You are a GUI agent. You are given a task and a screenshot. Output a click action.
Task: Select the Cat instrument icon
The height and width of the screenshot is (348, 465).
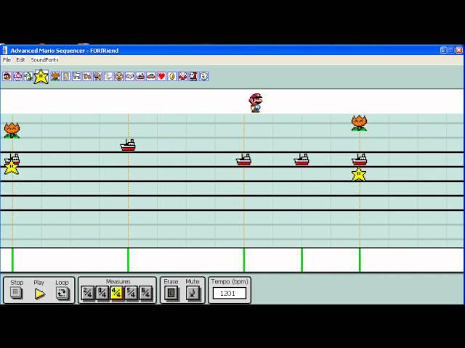87,76
